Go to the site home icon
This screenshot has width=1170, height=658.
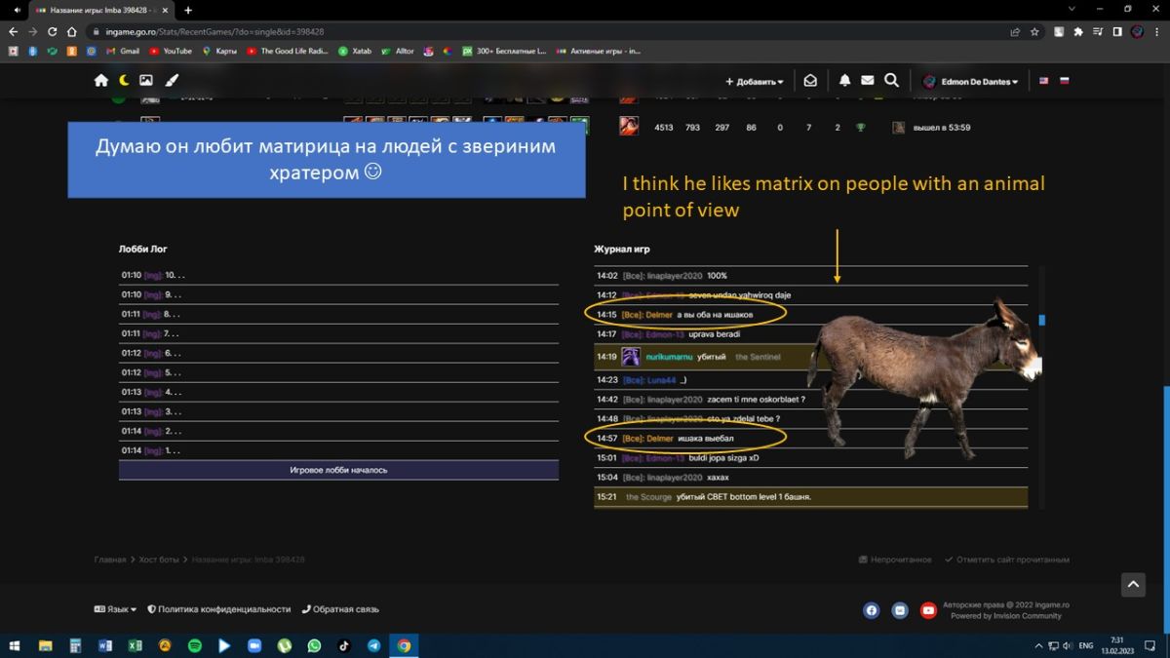pos(101,81)
